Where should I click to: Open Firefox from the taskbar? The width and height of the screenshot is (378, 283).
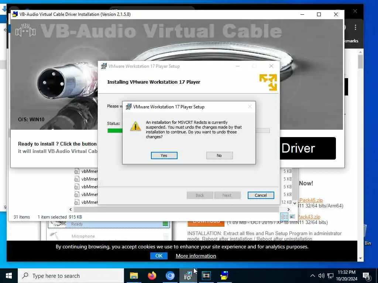point(152,276)
